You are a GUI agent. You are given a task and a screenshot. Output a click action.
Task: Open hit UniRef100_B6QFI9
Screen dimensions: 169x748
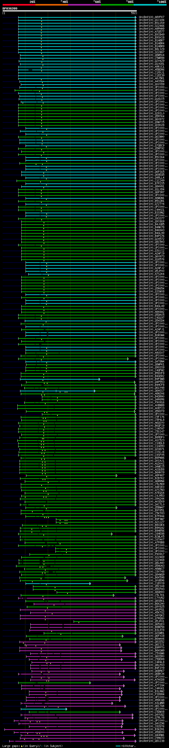[x=152, y=426]
